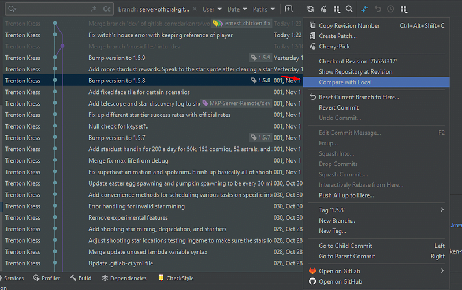Viewport: 462px width, 290px height.
Task: Click the reset arrow icon in menu
Action: tap(312, 97)
